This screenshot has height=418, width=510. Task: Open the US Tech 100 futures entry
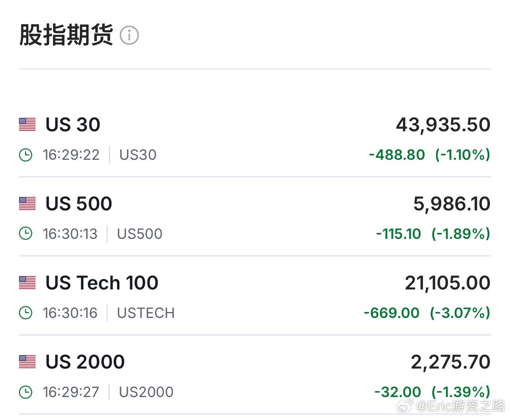(x=255, y=296)
